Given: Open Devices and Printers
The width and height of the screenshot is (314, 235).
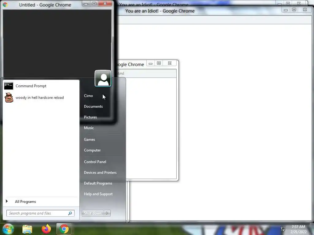Looking at the screenshot, I should click(x=100, y=173).
